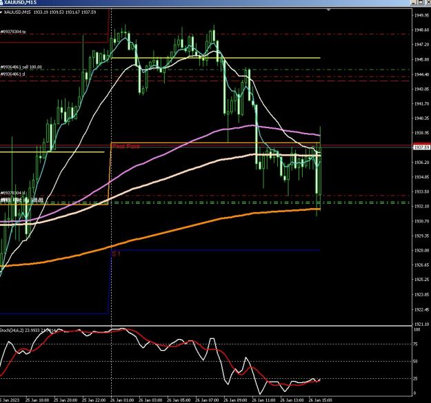Screen dimensions: 431x403
Task: Select the #89378304 sl order label
Action: 12,194
